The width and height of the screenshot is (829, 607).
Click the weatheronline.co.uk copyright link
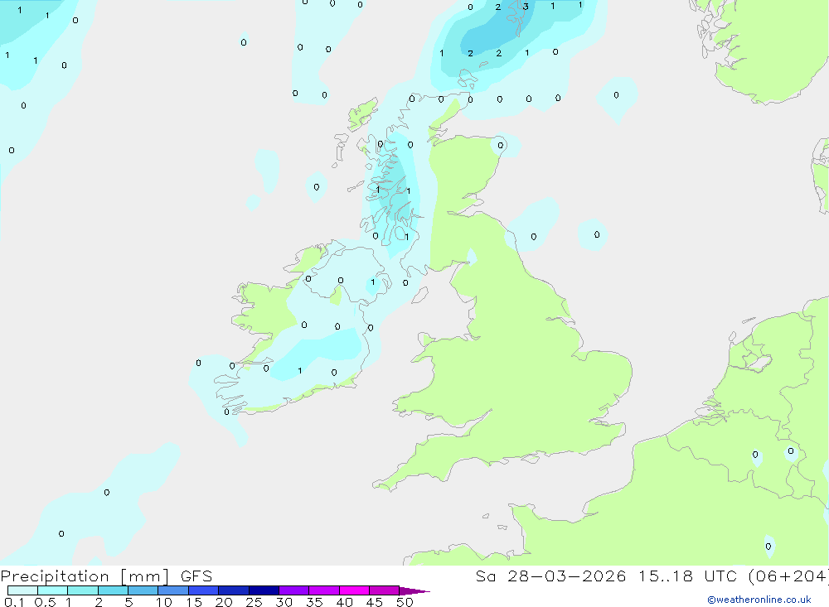coord(759,600)
